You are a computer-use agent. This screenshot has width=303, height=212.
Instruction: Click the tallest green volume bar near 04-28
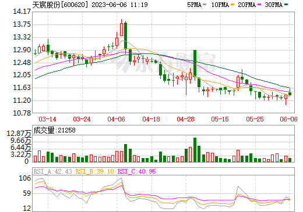pos(195,150)
